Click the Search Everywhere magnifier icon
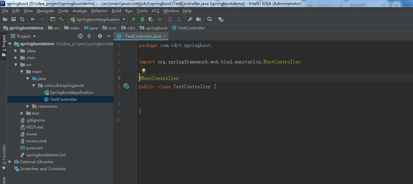413x184 pixels. click(x=210, y=19)
